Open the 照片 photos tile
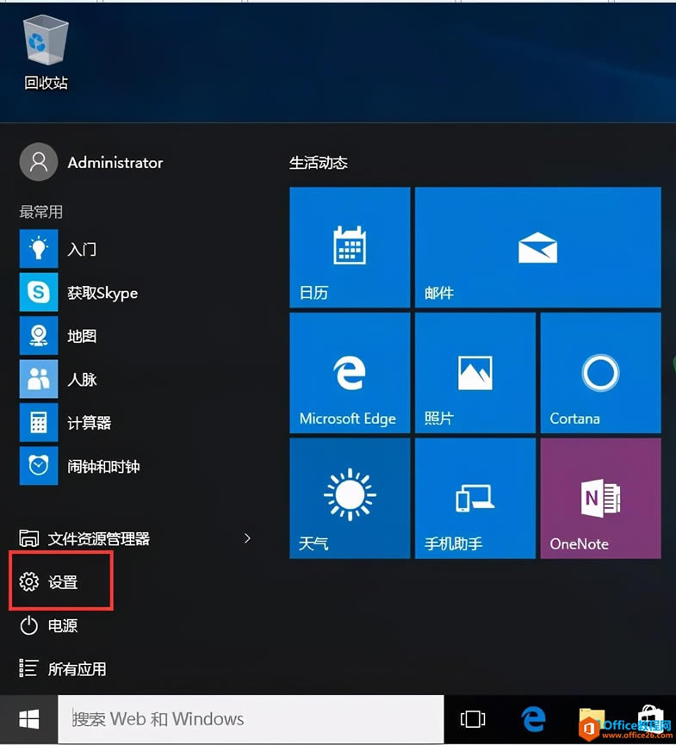This screenshot has height=745, width=676. point(475,373)
